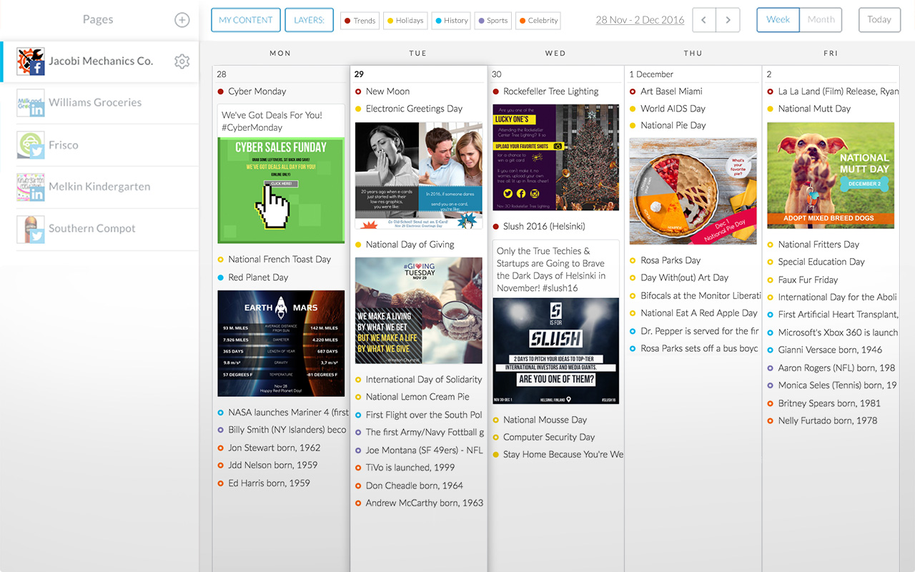Open the 28 Nov - 2 Dec 2016 date picker
This screenshot has height=572, width=915.
640,20
